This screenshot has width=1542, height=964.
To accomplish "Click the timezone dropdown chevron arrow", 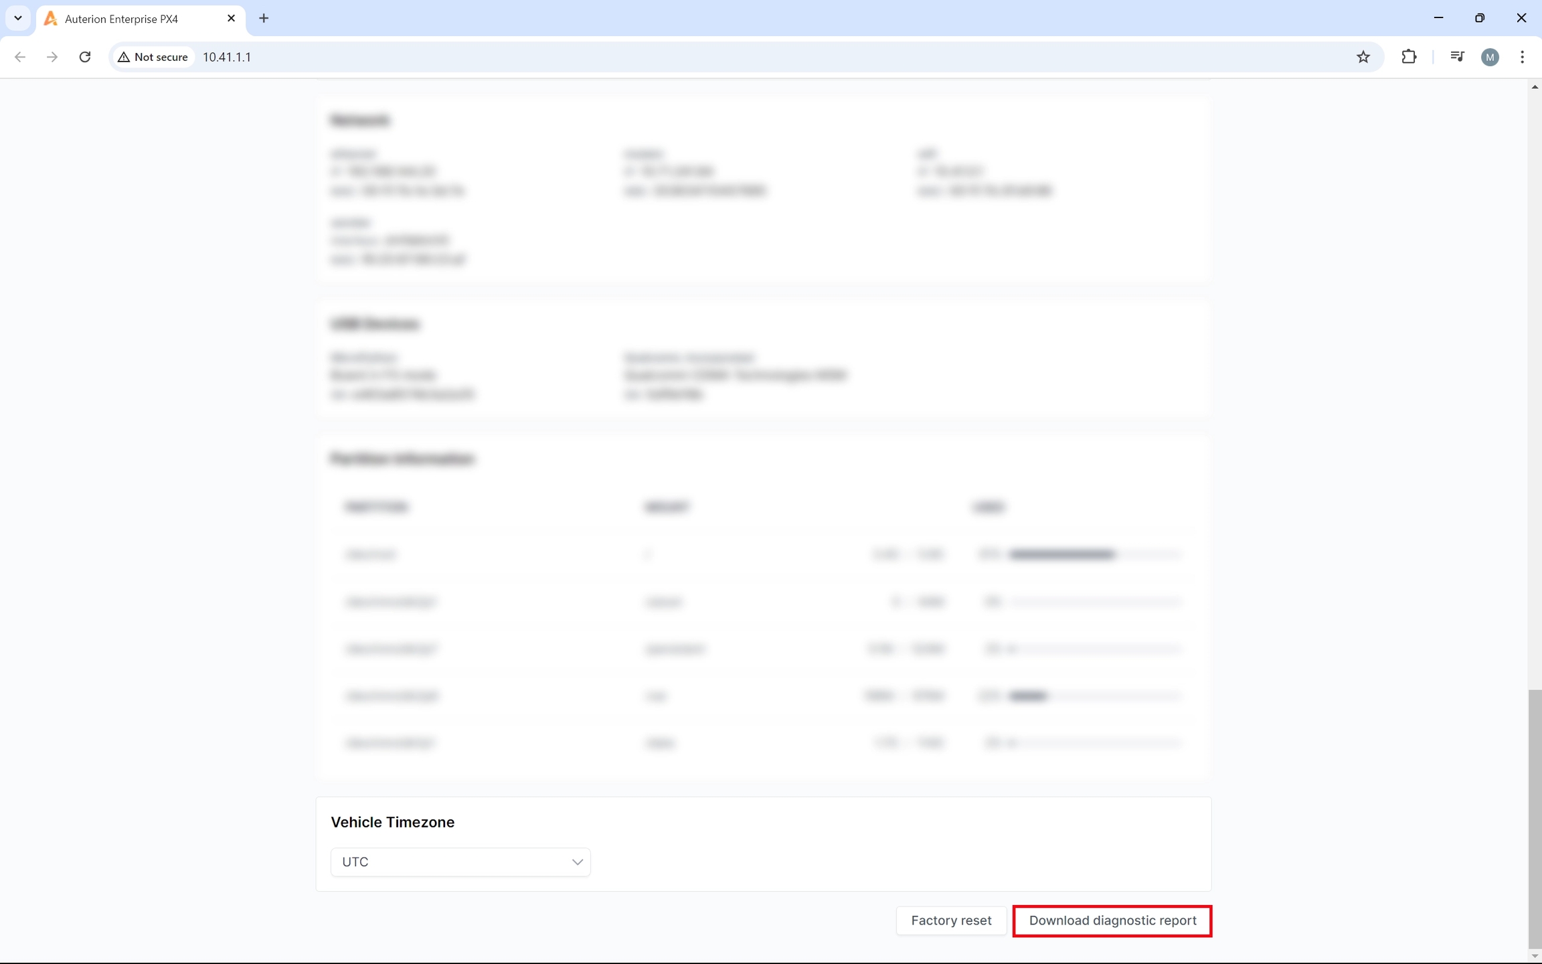I will [x=577, y=862].
